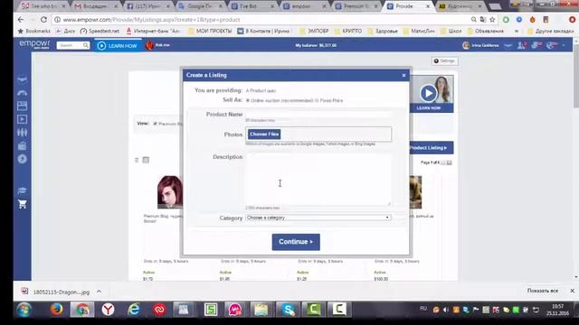Toggle the Premium view checkbox
This screenshot has height=325, width=579.
pos(155,124)
